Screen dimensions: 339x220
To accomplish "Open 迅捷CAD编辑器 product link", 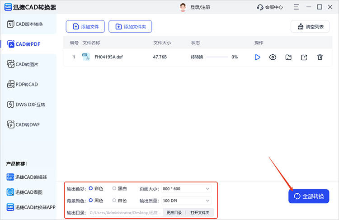I will click(27, 177).
